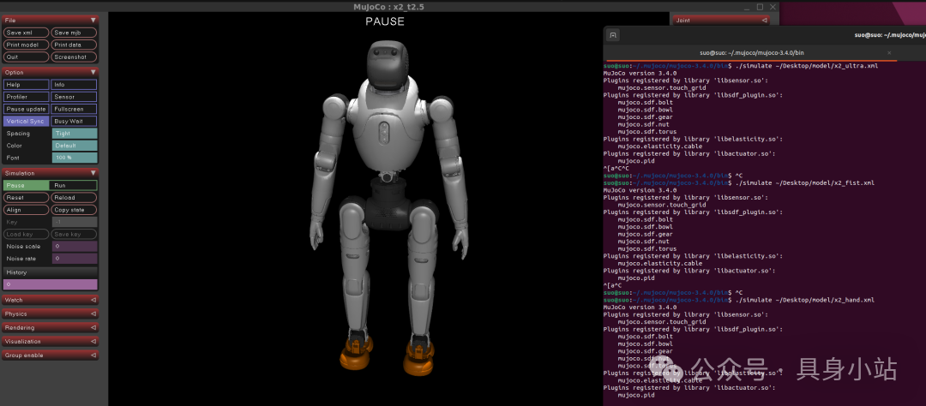926x406 pixels.
Task: Click the Save xml button
Action: pos(26,33)
